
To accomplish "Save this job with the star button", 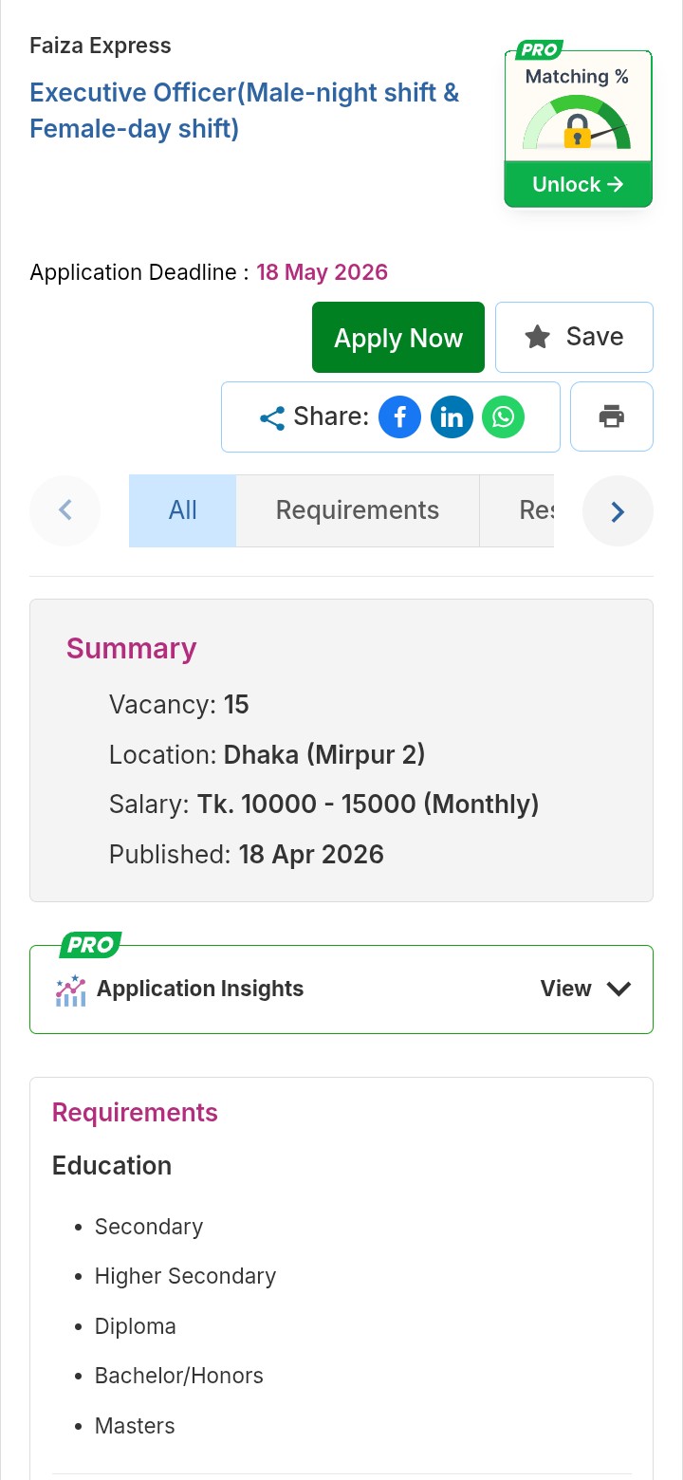I will [574, 337].
